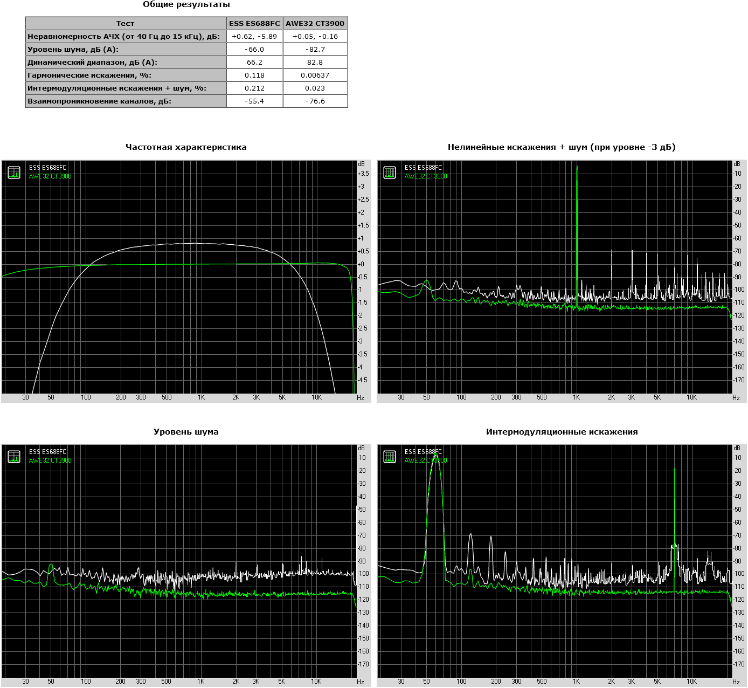Click the +0.62, -5.89 frequency response value
Screen dimensions: 748x688
coord(254,36)
